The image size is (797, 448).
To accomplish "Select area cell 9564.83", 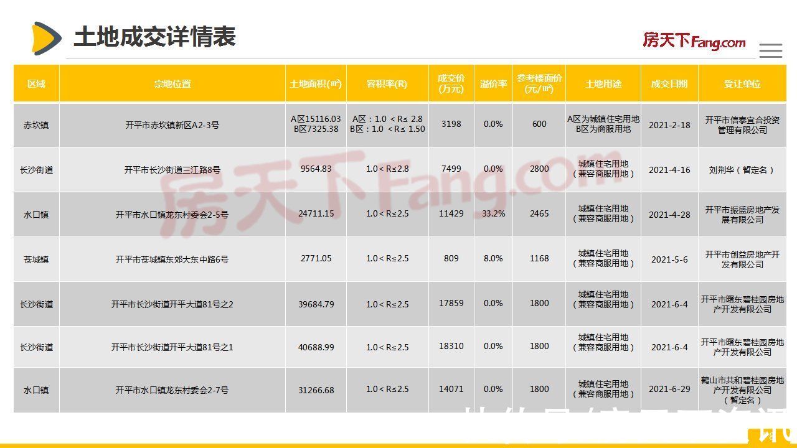I will tap(316, 169).
